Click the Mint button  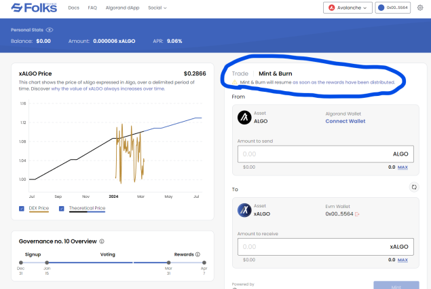pyautogui.click(x=396, y=285)
